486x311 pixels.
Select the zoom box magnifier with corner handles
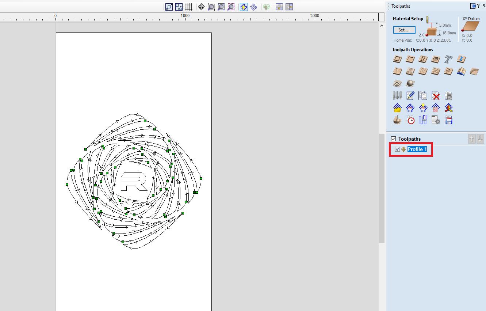pos(211,7)
